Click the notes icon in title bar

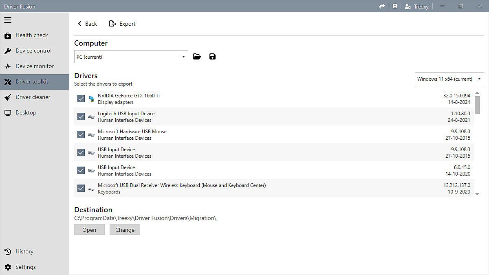394,6
